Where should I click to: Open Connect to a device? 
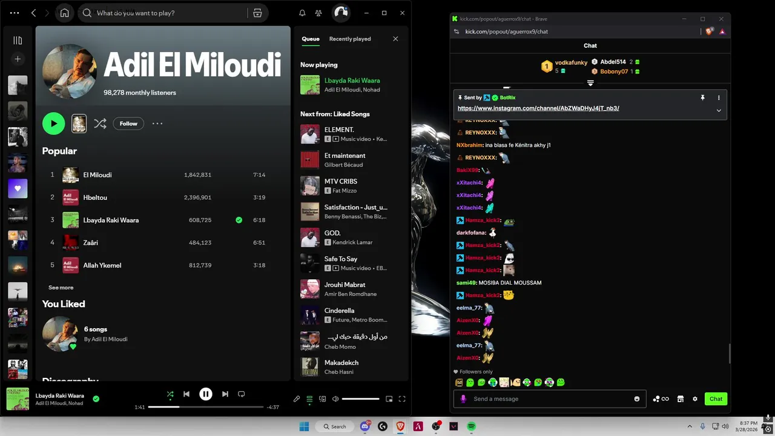click(323, 399)
